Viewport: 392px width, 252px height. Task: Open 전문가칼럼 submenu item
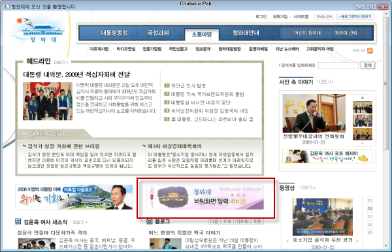152,49
